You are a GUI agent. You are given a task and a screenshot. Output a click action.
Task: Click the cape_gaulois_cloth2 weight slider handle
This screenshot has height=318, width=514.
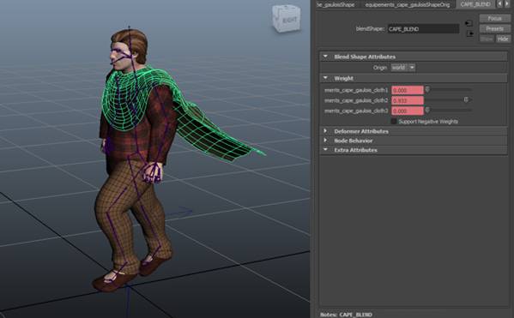coord(466,99)
